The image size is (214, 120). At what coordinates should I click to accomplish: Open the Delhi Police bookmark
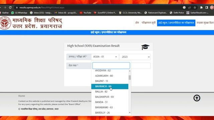[177, 13]
